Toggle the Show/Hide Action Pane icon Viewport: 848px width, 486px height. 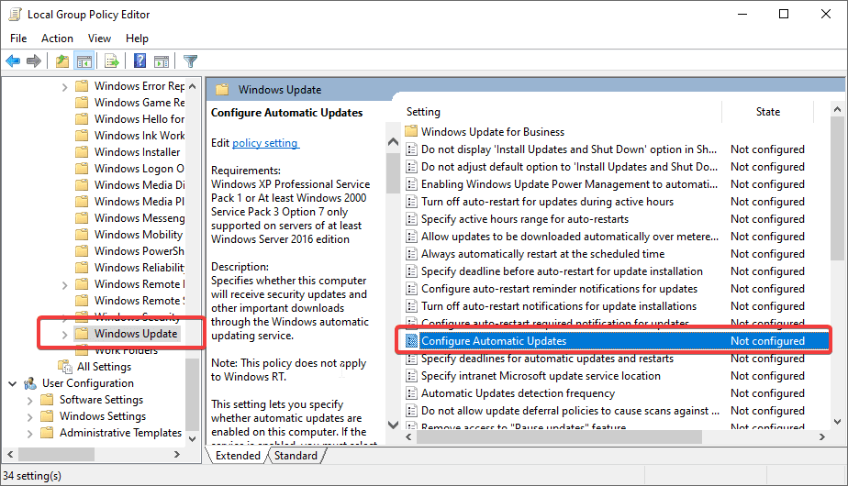pyautogui.click(x=162, y=61)
